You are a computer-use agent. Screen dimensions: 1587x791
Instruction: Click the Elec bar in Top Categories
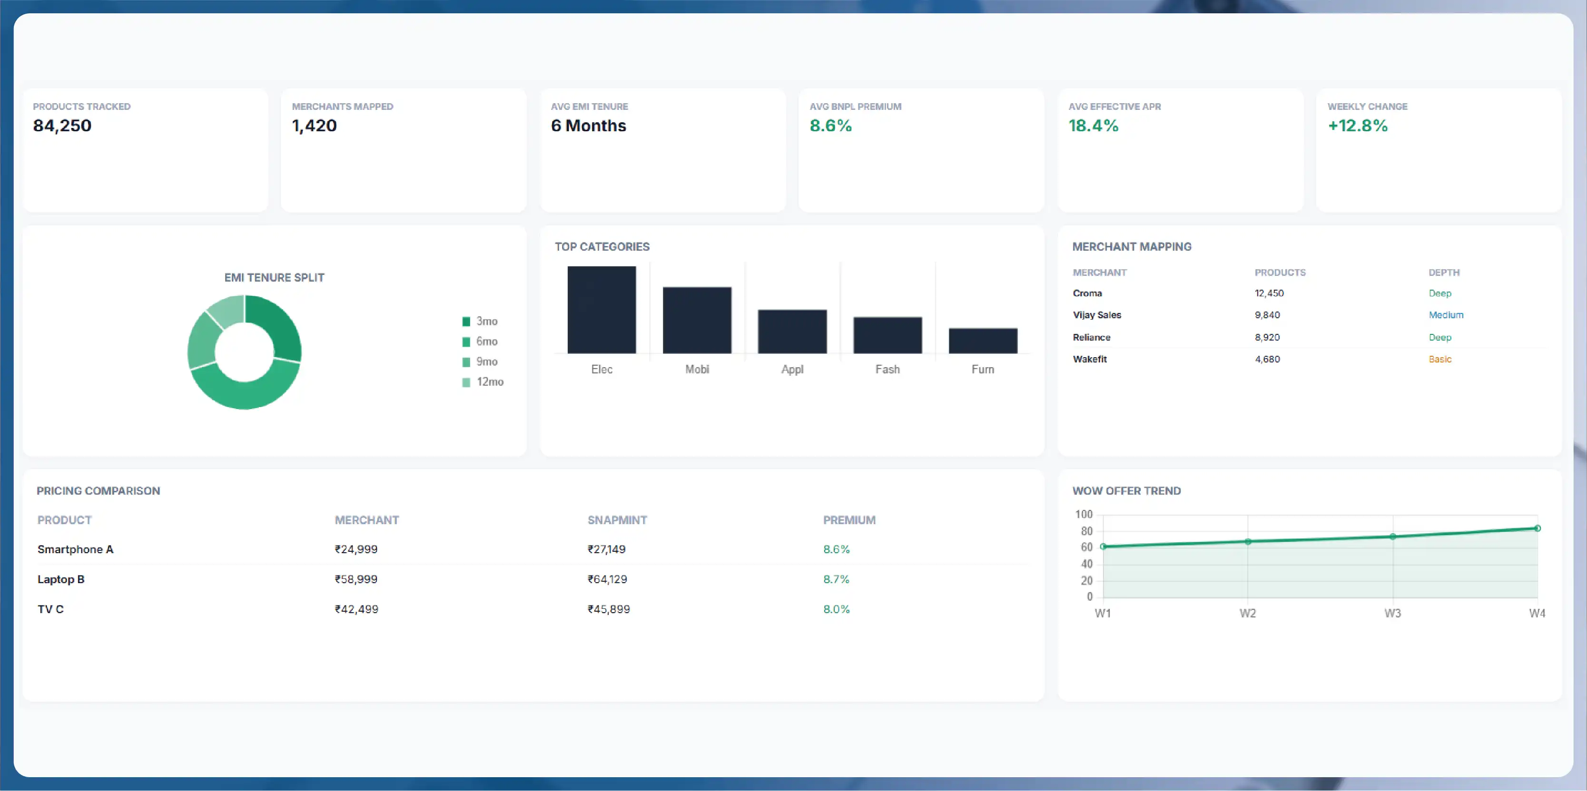coord(601,310)
